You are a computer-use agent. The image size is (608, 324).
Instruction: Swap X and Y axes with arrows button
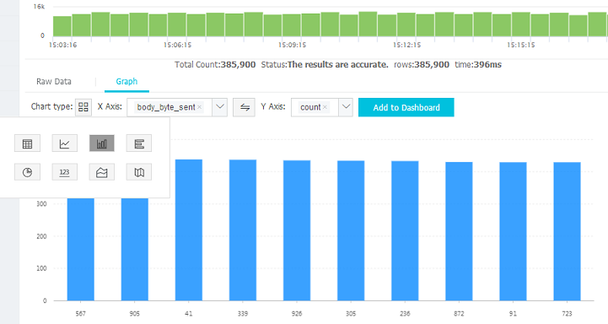(244, 107)
